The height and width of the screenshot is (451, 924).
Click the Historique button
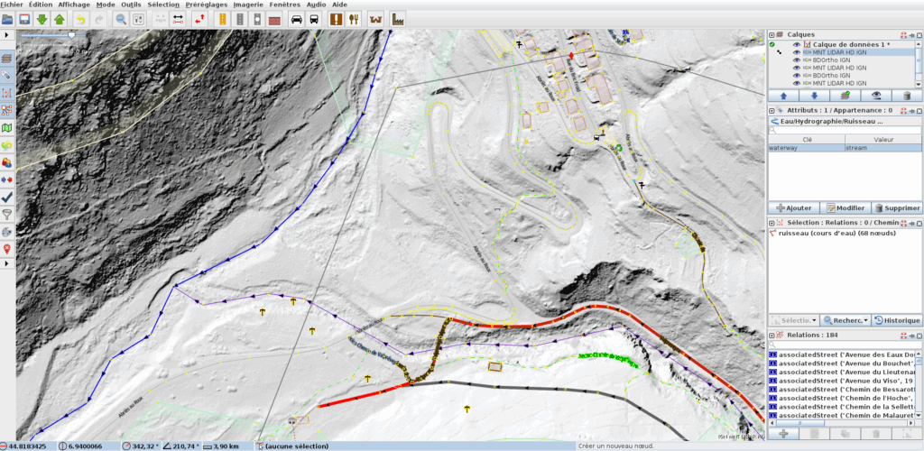point(897,320)
